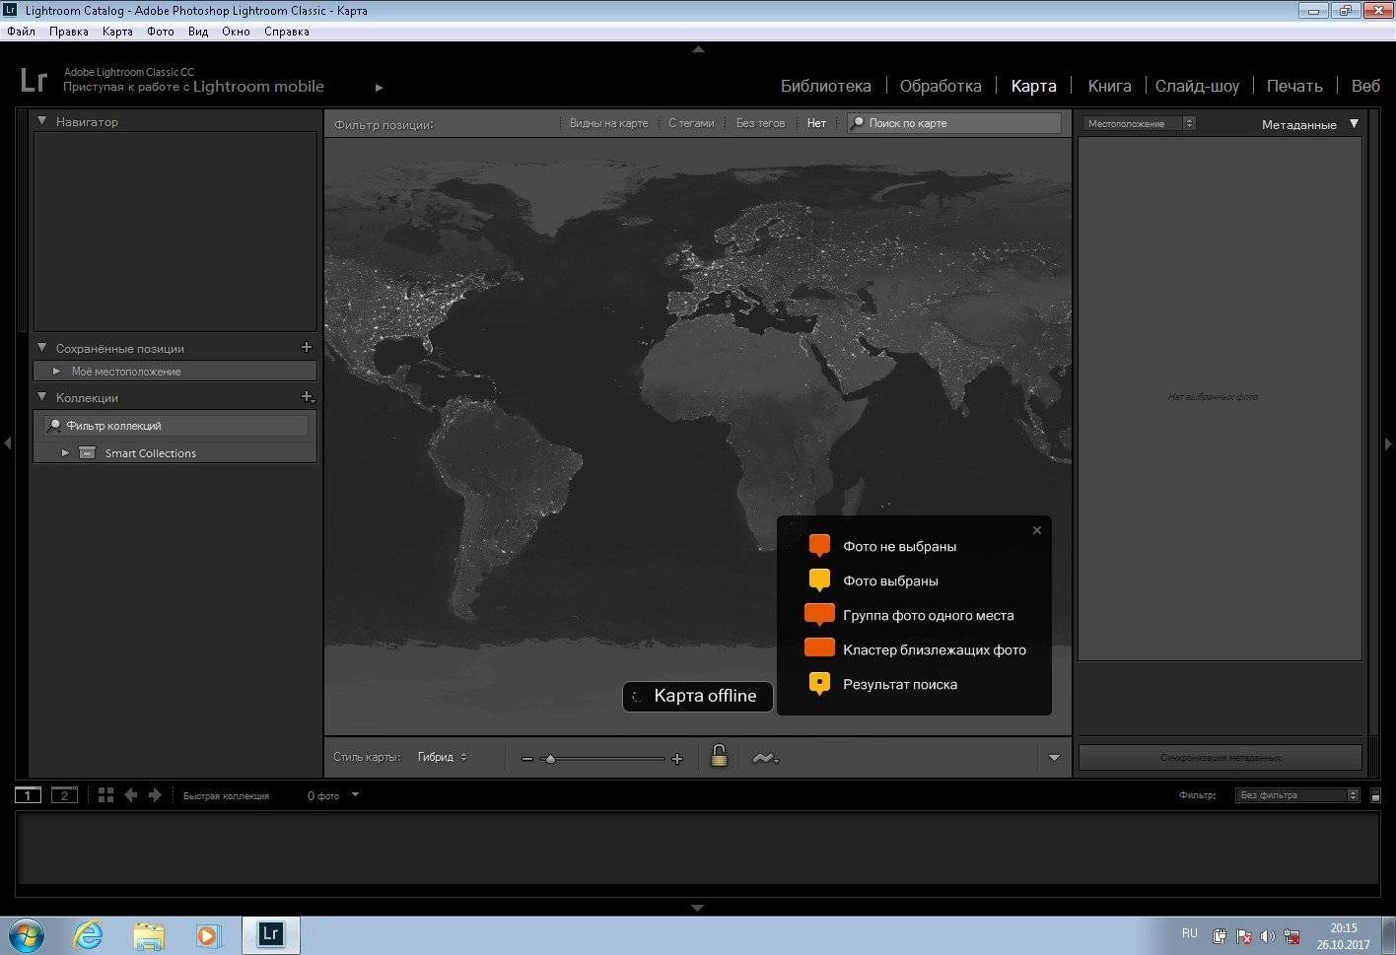Toggle the GPS lock markers padlock icon
This screenshot has width=1396, height=955.
pyautogui.click(x=720, y=757)
